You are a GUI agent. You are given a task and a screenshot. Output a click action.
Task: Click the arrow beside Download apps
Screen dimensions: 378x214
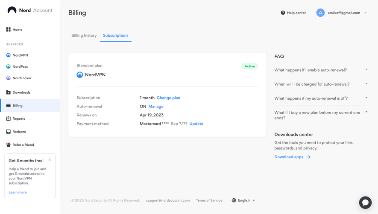308,157
